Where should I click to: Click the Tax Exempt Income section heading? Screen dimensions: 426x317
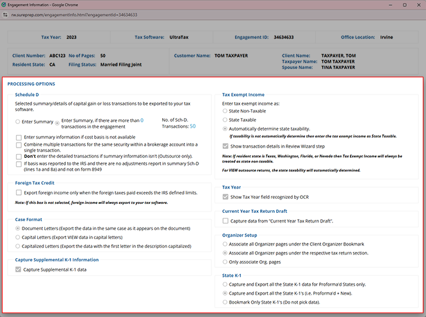point(243,95)
